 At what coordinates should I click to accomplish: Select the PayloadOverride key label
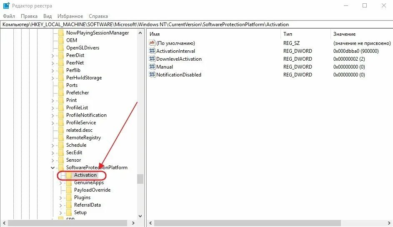pyautogui.click(x=92, y=190)
